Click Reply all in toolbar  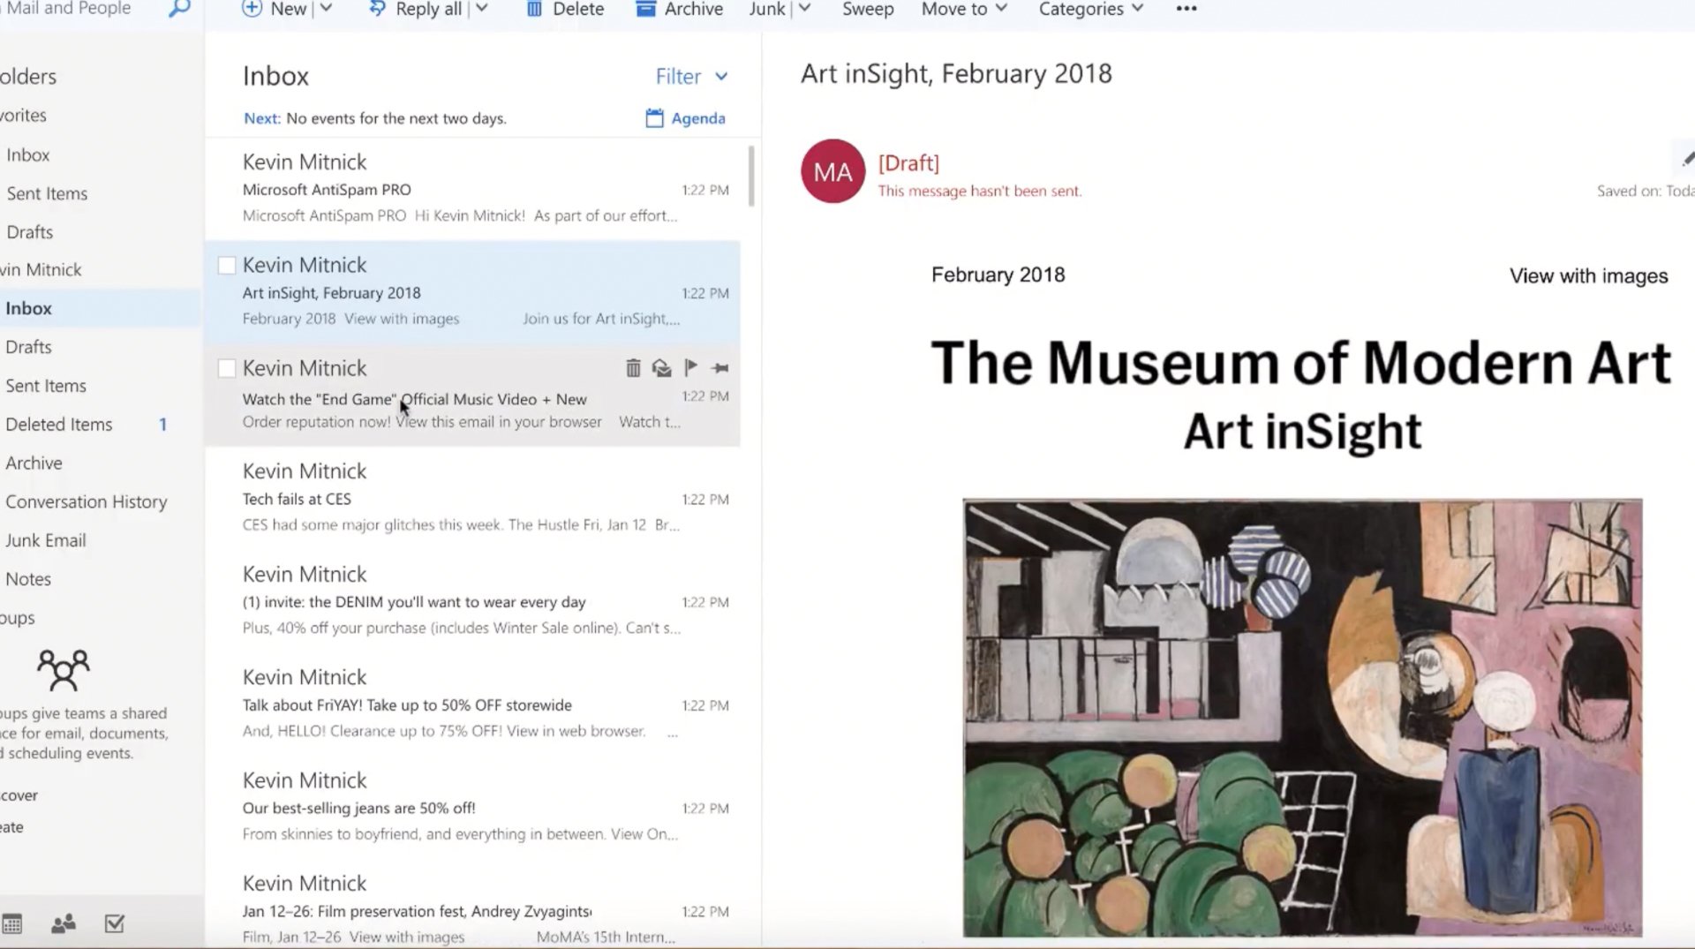pos(416,9)
